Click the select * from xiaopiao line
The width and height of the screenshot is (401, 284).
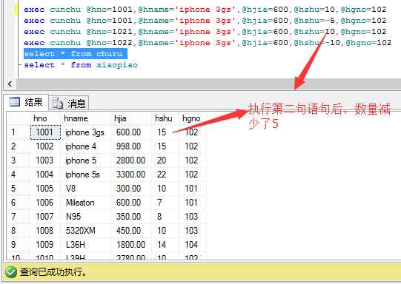pyautogui.click(x=81, y=65)
